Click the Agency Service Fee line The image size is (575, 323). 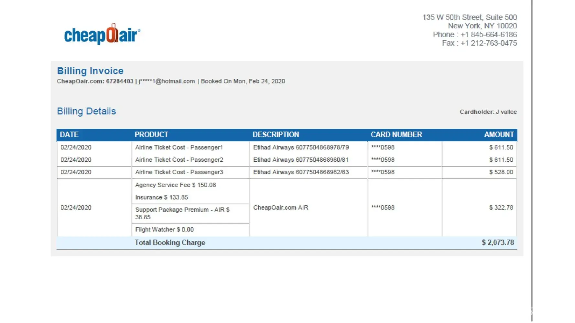176,185
